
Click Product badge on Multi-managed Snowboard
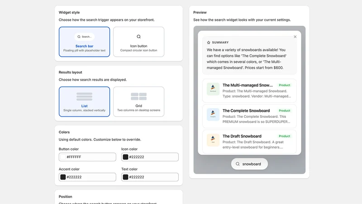coord(285,85)
